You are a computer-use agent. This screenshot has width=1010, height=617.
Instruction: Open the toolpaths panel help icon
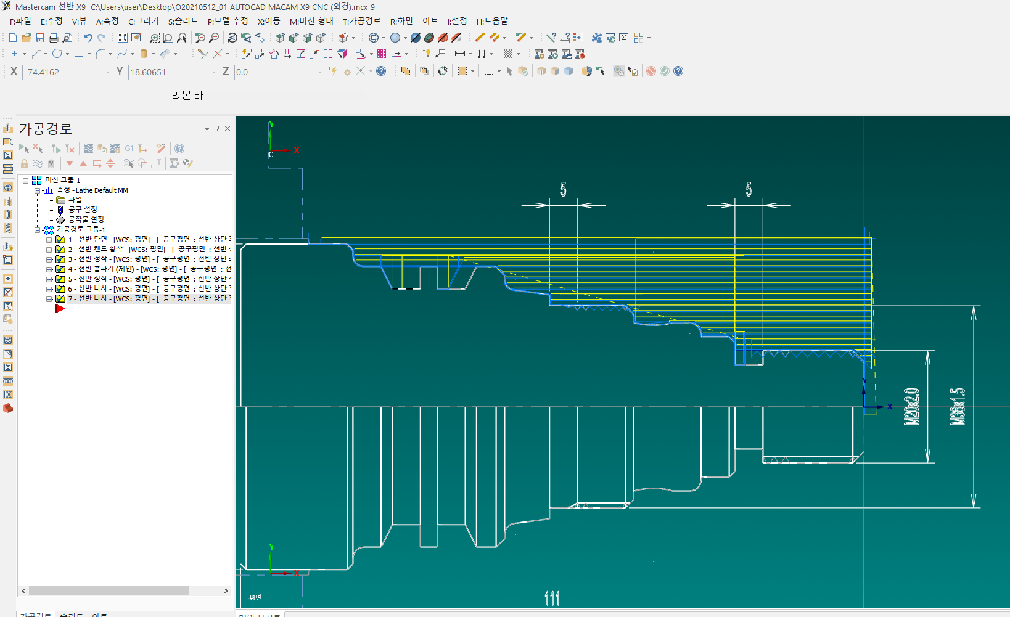(x=179, y=149)
